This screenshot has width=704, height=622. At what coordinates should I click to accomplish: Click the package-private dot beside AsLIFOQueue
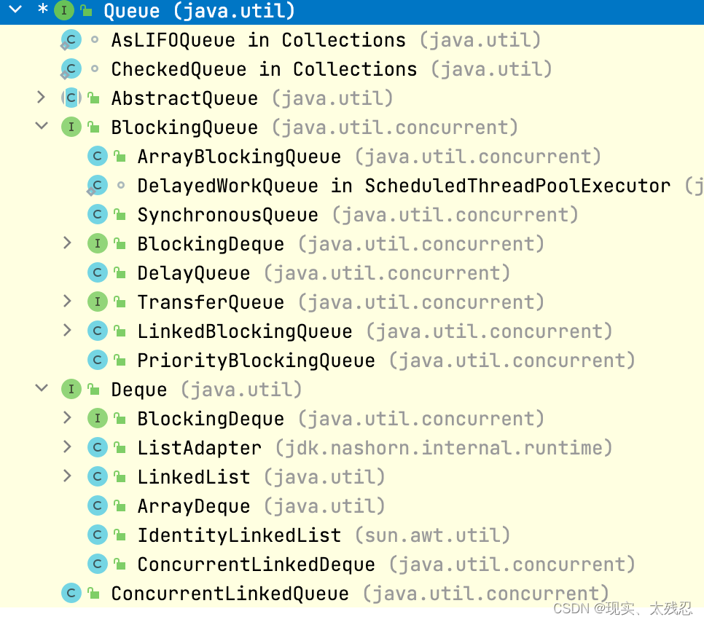(x=94, y=40)
